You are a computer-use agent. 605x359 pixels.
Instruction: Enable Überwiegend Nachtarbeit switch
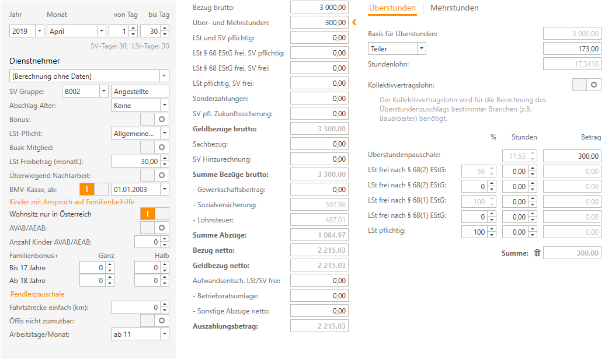(x=155, y=175)
